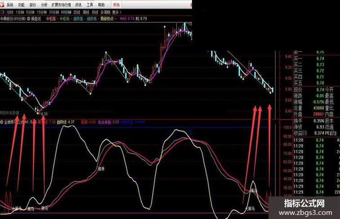340x219 pixels.
Task: Click the 外盘 20061 quote row
Action: click(x=309, y=114)
